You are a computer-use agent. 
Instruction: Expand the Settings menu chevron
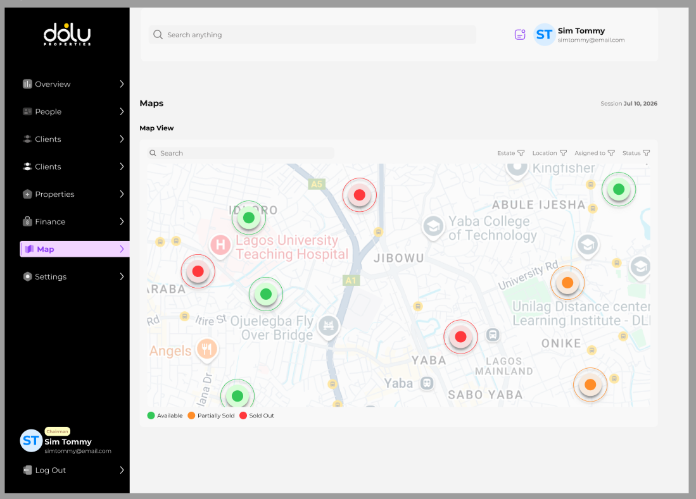coord(122,276)
